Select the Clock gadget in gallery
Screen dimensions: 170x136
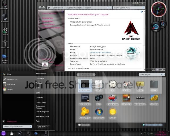(x=113, y=86)
